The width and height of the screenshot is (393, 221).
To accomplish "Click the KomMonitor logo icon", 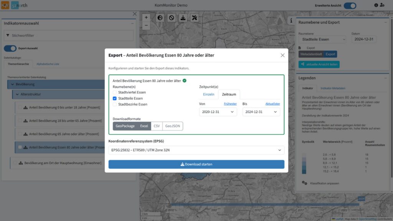I will (5, 5).
